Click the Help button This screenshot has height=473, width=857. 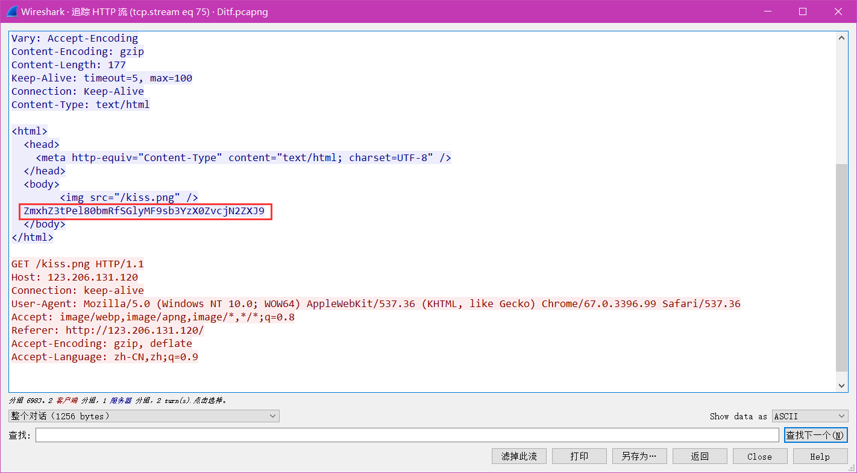[820, 456]
